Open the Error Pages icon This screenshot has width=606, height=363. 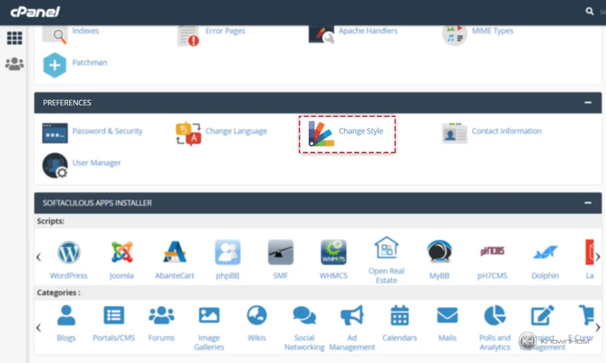coord(188,35)
